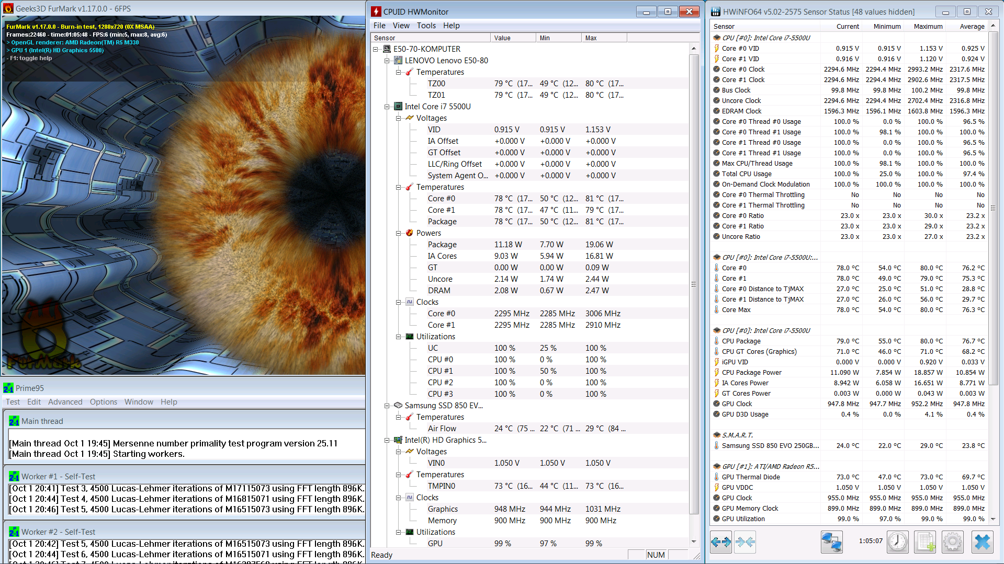1004x564 pixels.
Task: Collapse the CPU Powers node
Action: tap(398, 233)
